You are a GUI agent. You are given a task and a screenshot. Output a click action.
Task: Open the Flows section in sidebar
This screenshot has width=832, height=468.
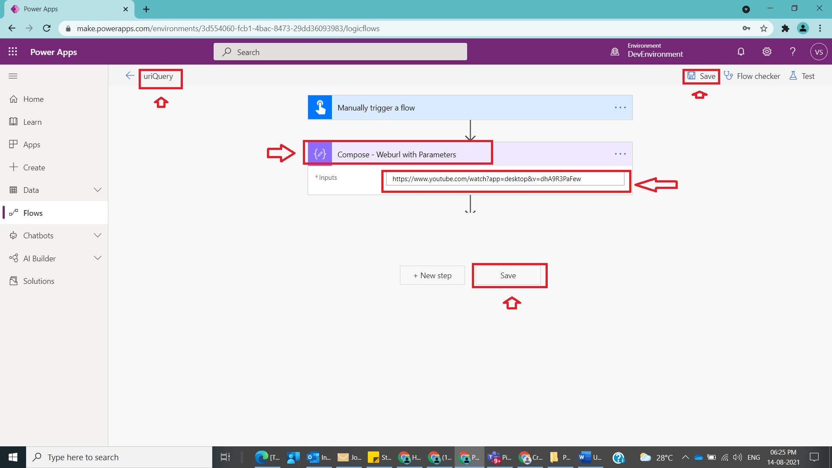click(x=32, y=212)
